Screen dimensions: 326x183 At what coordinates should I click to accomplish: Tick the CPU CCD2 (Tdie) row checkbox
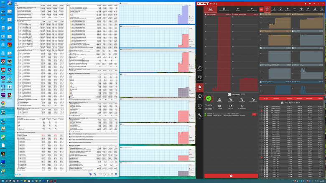[261, 113]
